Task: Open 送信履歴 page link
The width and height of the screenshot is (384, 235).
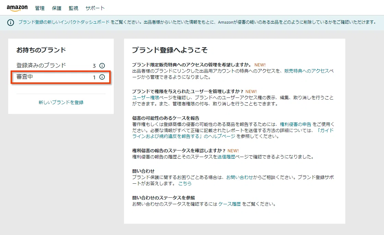Action: 226,157
